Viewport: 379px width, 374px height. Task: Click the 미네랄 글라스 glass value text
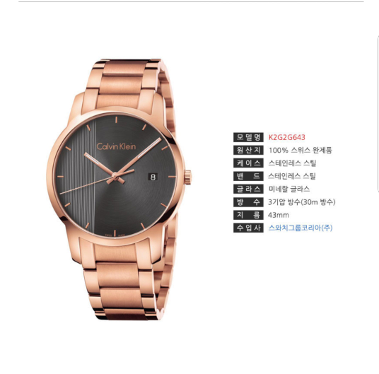(289, 189)
